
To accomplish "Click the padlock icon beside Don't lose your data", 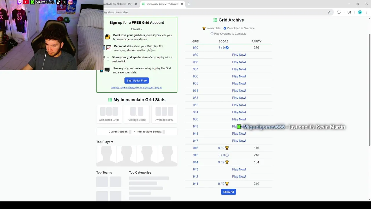I will click(x=108, y=37).
